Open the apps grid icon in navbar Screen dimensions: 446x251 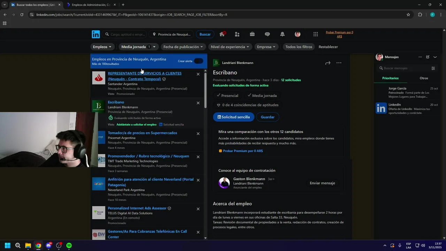point(316,34)
